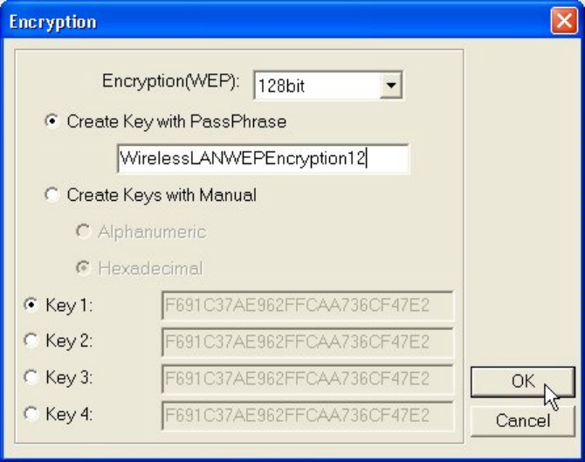The width and height of the screenshot is (585, 462).
Task: Click the Encryption dialog title bar
Action: pyautogui.click(x=262, y=22)
